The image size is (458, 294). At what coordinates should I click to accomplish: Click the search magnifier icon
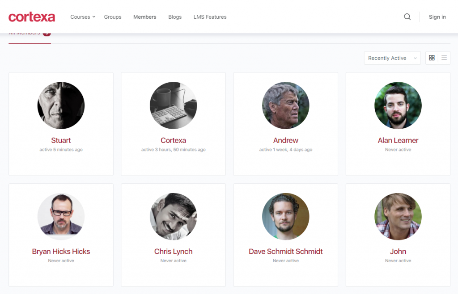pos(407,17)
